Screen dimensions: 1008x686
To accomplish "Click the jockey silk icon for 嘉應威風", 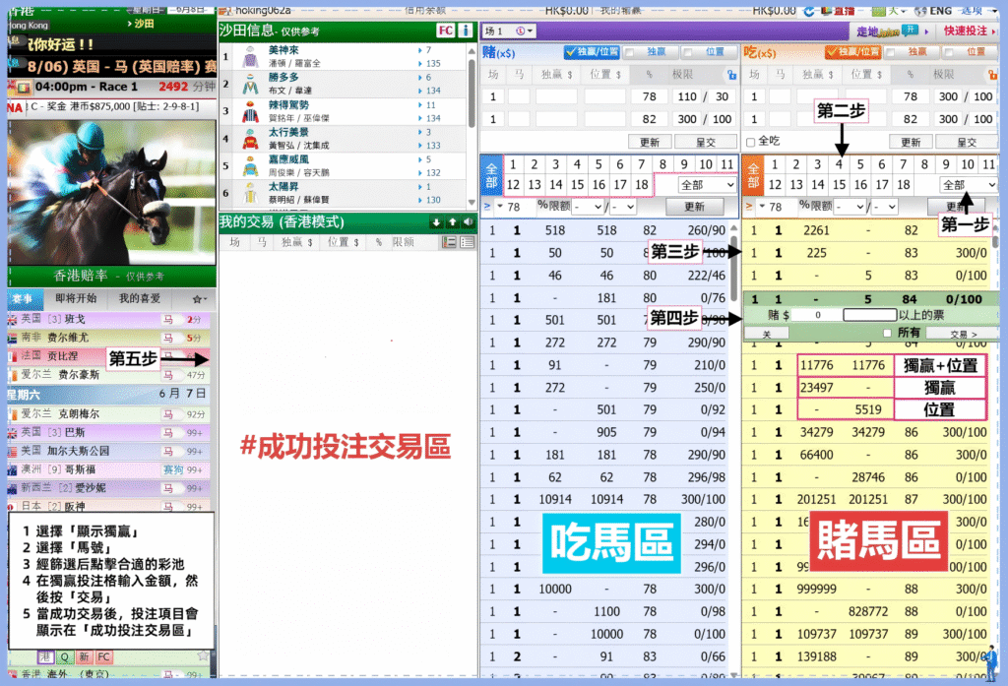I will 250,166.
